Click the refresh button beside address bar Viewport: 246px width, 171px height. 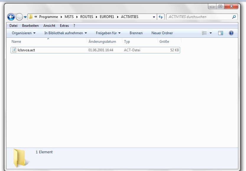click(161, 17)
